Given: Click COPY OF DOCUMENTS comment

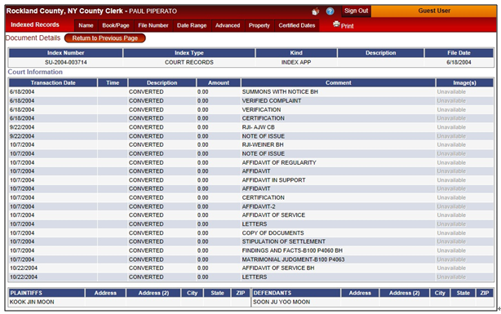Looking at the screenshot, I should point(273,233).
